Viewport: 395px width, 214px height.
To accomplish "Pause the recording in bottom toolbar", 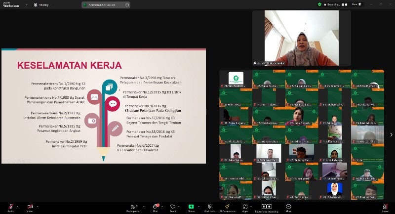I will coord(264,207).
